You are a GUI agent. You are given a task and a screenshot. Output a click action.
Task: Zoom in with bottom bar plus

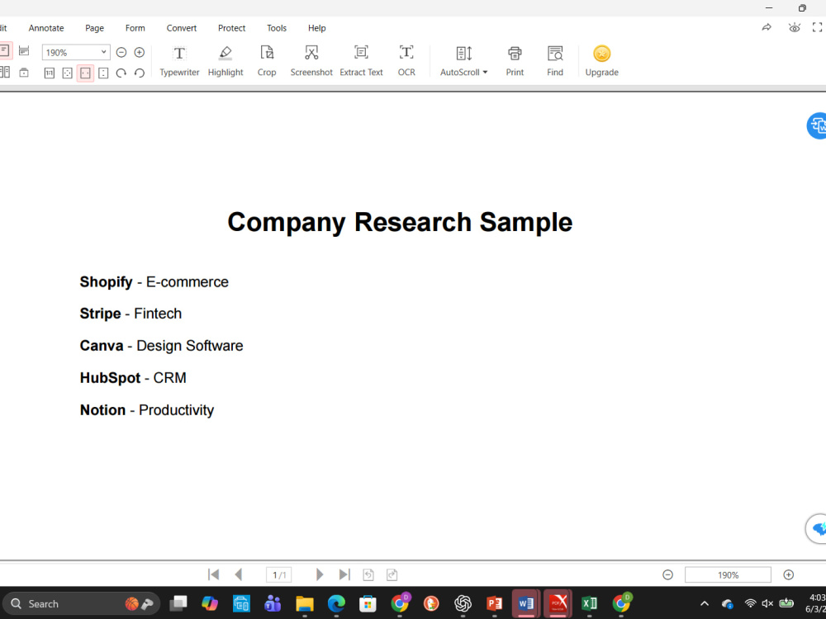[788, 574]
